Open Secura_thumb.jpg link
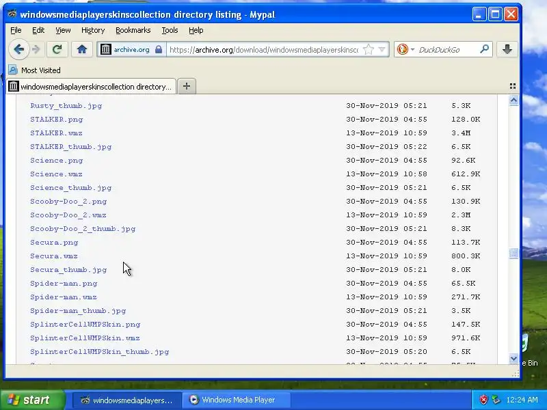Image resolution: width=547 pixels, height=410 pixels. click(68, 270)
